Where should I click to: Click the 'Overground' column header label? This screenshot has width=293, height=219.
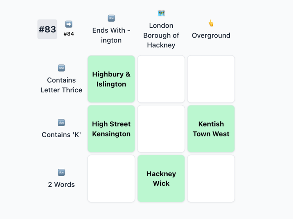coord(211,35)
